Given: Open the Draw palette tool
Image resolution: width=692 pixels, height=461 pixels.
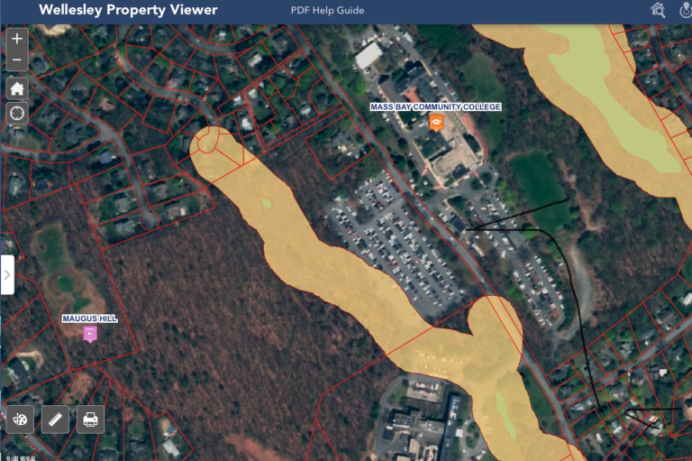Looking at the screenshot, I should tap(20, 419).
